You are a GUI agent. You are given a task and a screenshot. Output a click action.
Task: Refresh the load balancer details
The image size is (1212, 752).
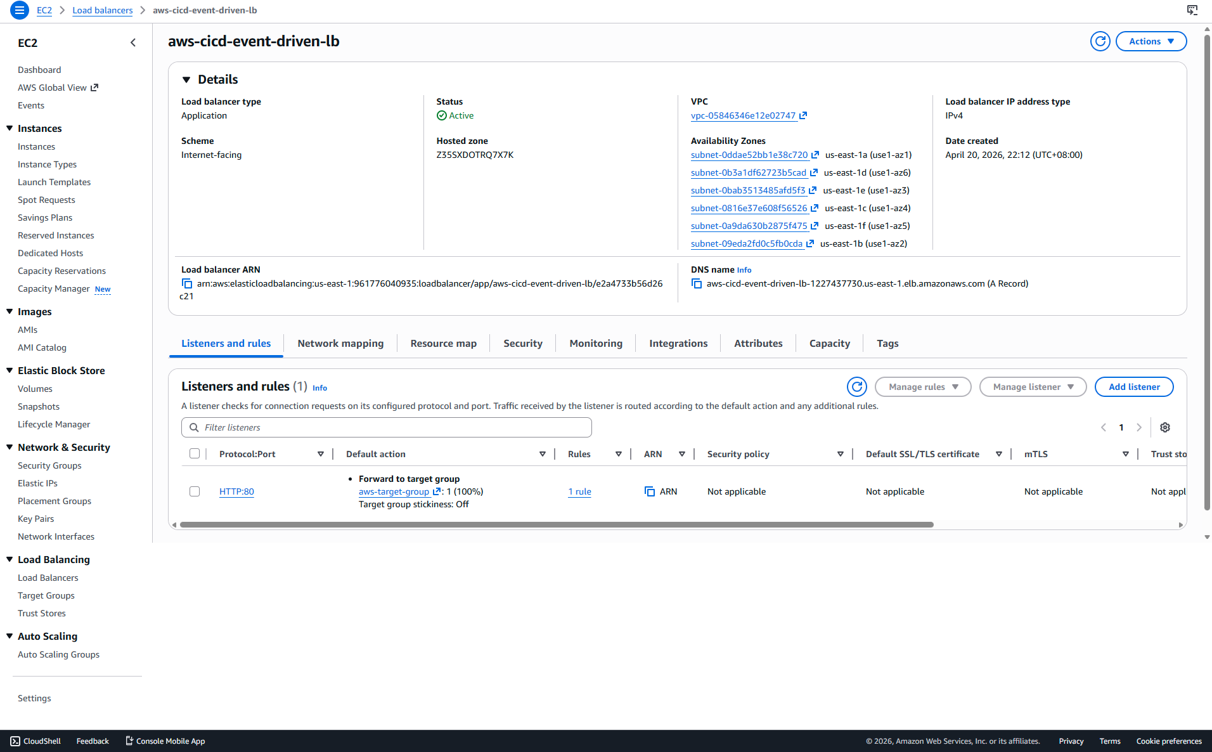[x=1100, y=41]
